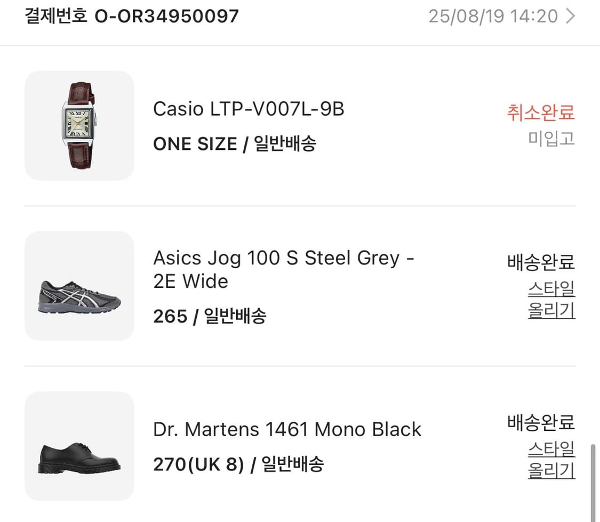Click the Dr. Martens 1461 Mono Black title
600x522 pixels.
[x=287, y=429]
